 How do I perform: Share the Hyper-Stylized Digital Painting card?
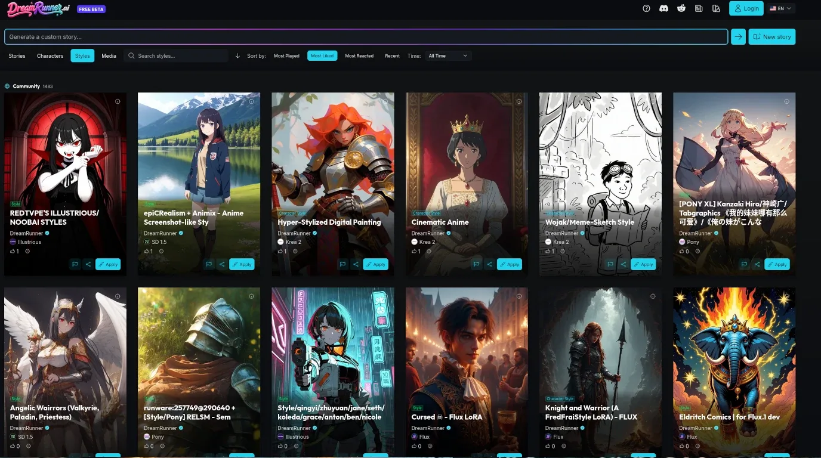356,264
